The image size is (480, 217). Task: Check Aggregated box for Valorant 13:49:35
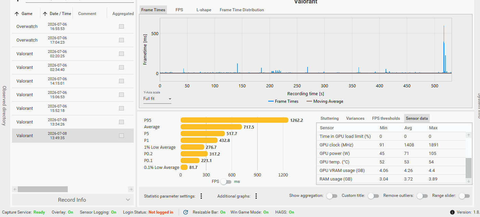[x=121, y=135]
